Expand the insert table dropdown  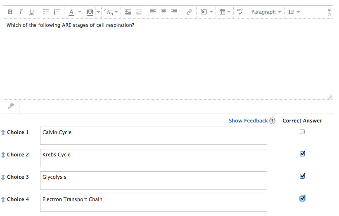click(229, 12)
